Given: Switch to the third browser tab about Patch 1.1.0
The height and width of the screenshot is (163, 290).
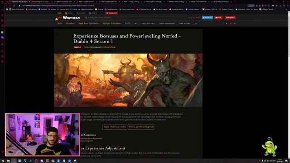Looking at the screenshot, I should tap(64, 2).
